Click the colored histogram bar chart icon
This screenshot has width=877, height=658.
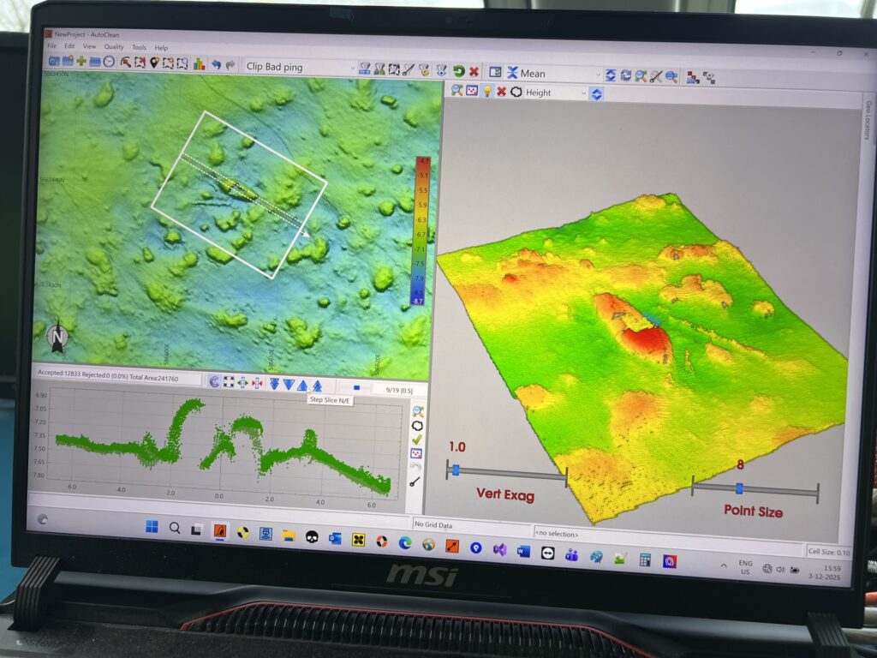coord(199,63)
